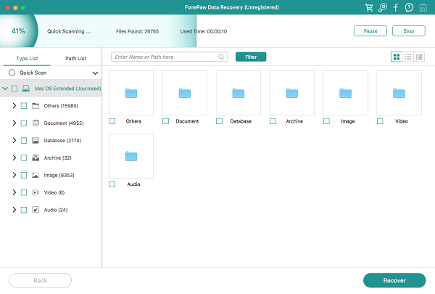Screen dimensions: 435x294
Task: Click the Image type icon in sidebar
Action: click(36, 175)
